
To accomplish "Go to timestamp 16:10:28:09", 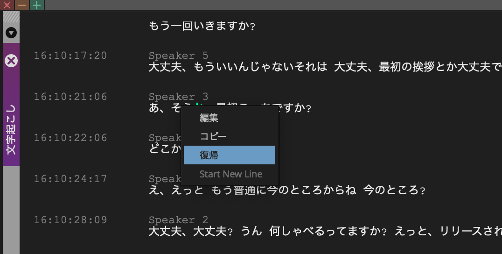I will [x=70, y=219].
